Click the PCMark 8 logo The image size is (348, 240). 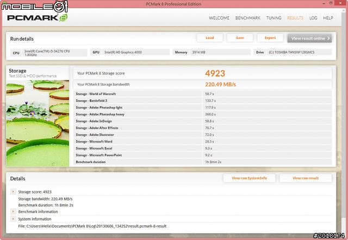click(x=37, y=17)
